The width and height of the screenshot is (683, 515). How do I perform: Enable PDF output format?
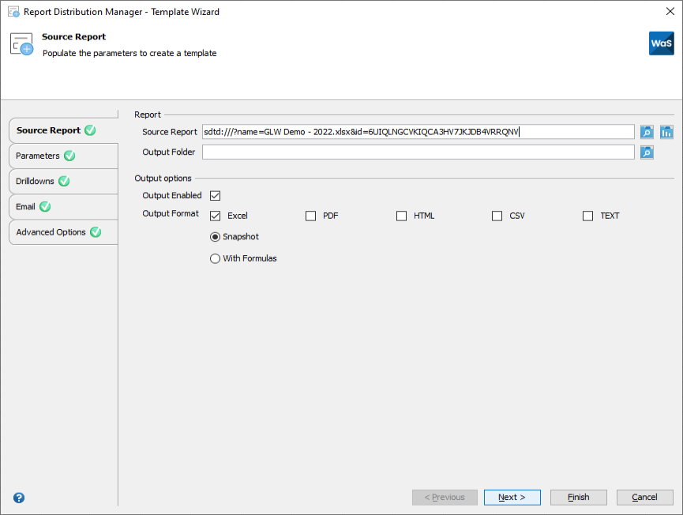tap(310, 216)
